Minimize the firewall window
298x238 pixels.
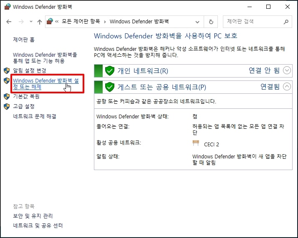coord(250,7)
